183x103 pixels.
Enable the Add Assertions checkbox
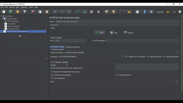click(148, 57)
